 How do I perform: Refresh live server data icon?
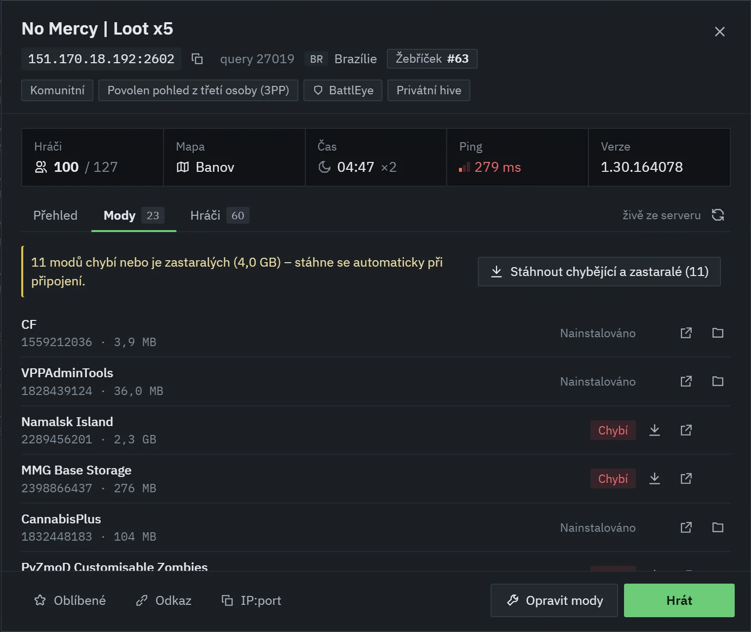click(x=718, y=215)
